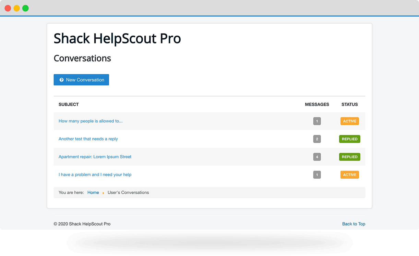This screenshot has height=256, width=419.
Task: Open "How many people is allowed to..." conversation
Action: point(91,121)
